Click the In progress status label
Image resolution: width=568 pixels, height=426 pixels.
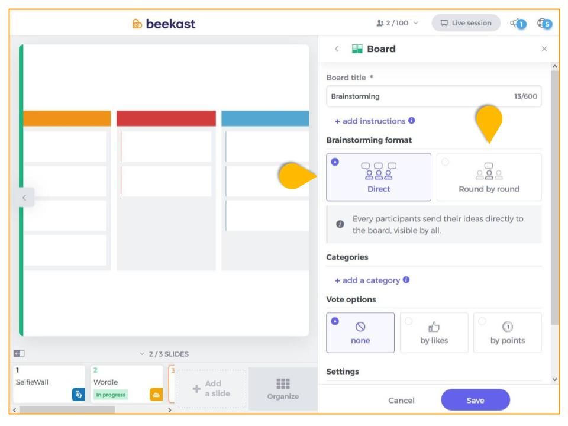[111, 395]
